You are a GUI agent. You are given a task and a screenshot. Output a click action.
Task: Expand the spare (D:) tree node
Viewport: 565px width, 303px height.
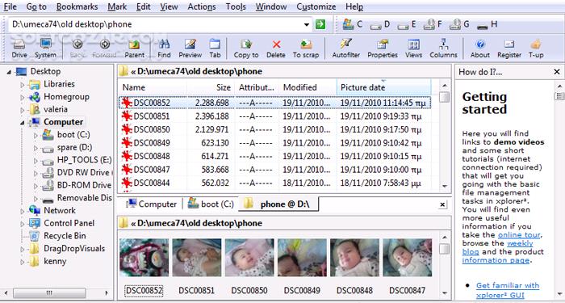(x=36, y=148)
